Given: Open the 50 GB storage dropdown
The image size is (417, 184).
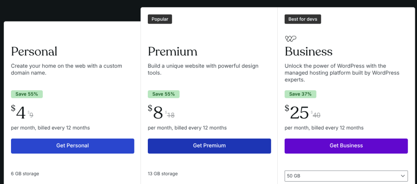Looking at the screenshot, I should (x=346, y=176).
